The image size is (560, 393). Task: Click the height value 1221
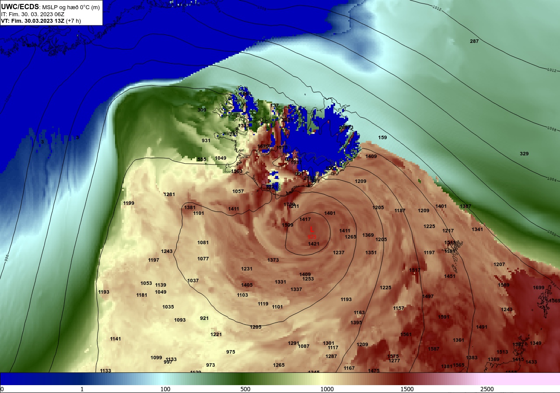point(216,334)
